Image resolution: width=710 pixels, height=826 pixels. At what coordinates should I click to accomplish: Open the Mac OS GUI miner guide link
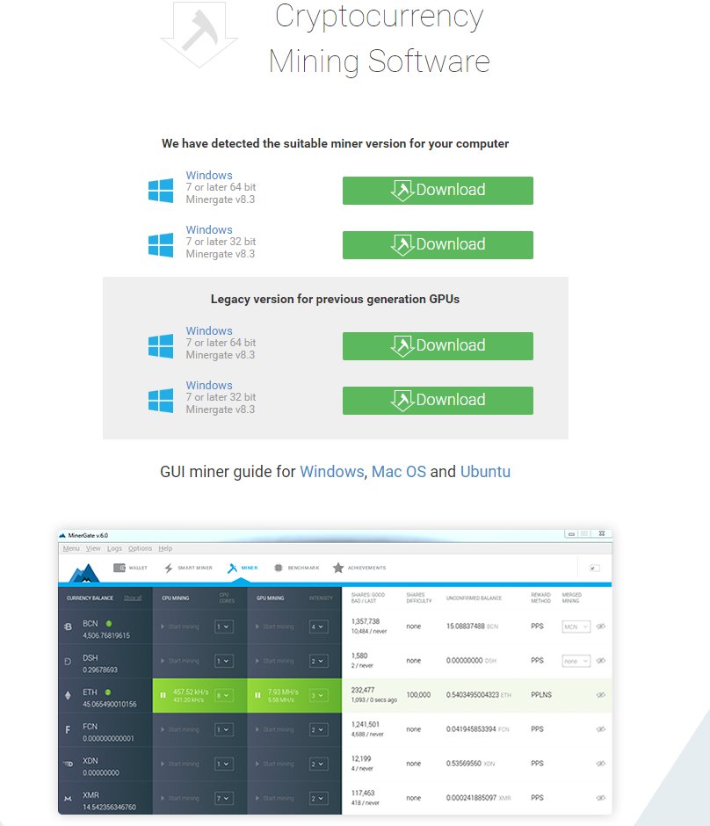coord(399,472)
